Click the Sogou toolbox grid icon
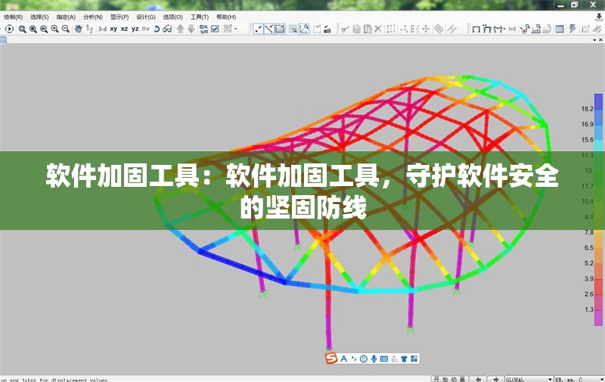The height and width of the screenshot is (382, 605). [414, 359]
